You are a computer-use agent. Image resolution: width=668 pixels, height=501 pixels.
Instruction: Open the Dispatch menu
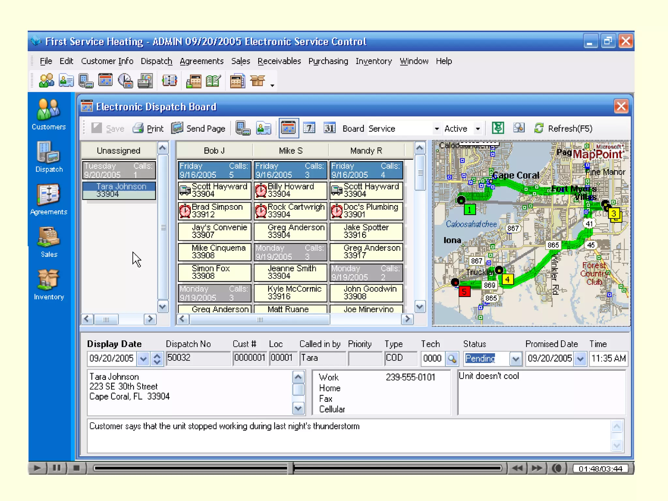[156, 61]
